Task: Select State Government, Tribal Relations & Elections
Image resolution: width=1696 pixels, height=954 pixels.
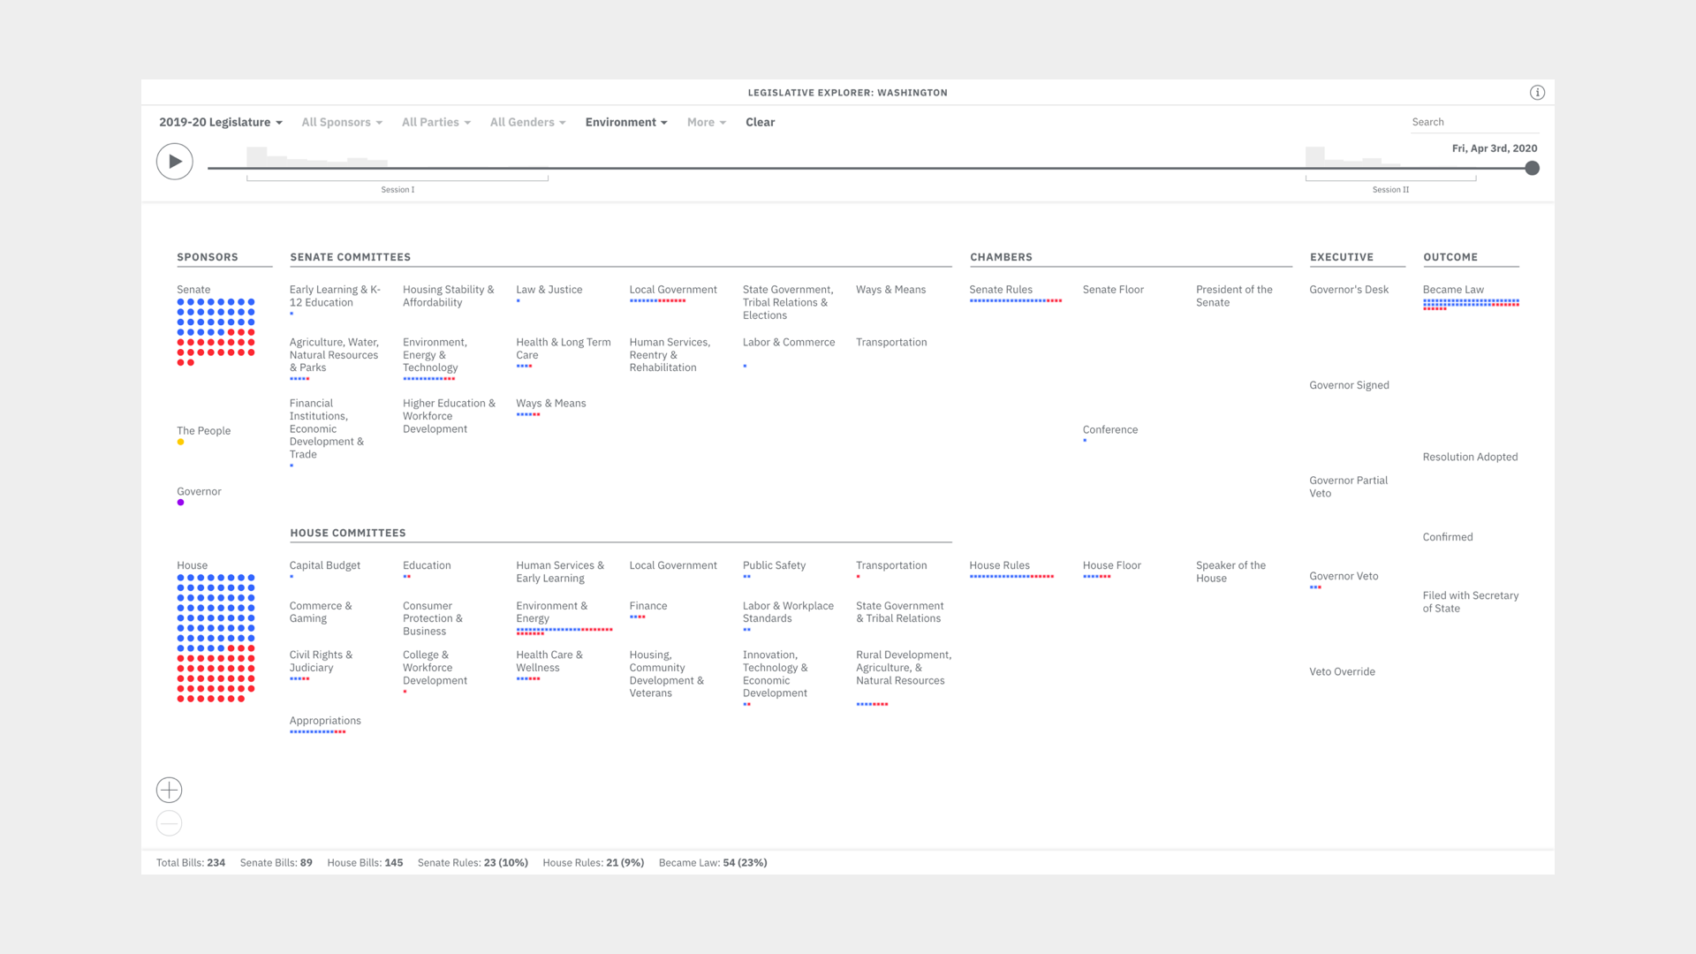Action: click(788, 302)
